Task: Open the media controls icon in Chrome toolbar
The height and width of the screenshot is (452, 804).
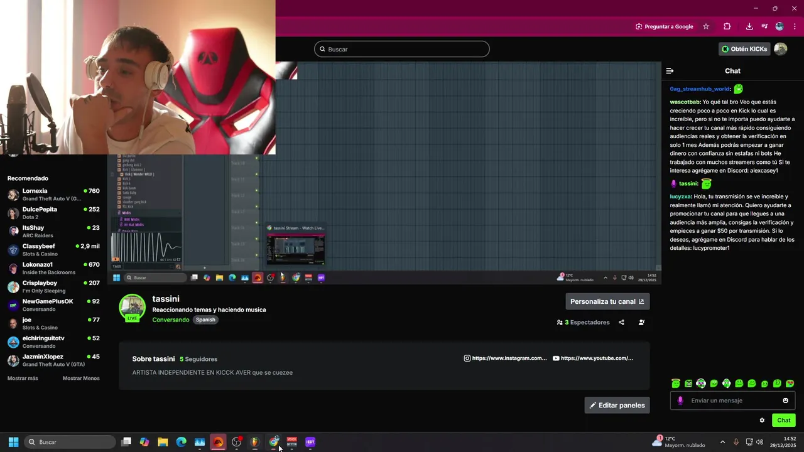Action: (x=764, y=26)
